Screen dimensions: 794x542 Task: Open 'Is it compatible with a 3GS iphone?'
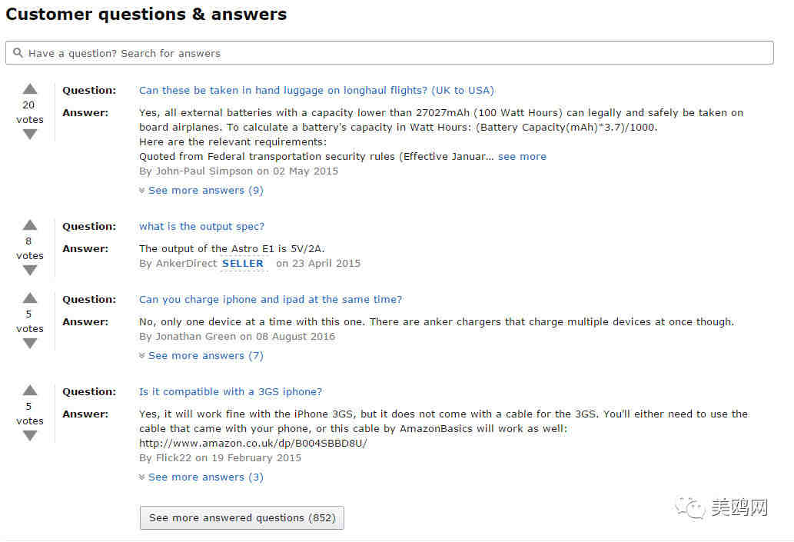click(231, 391)
